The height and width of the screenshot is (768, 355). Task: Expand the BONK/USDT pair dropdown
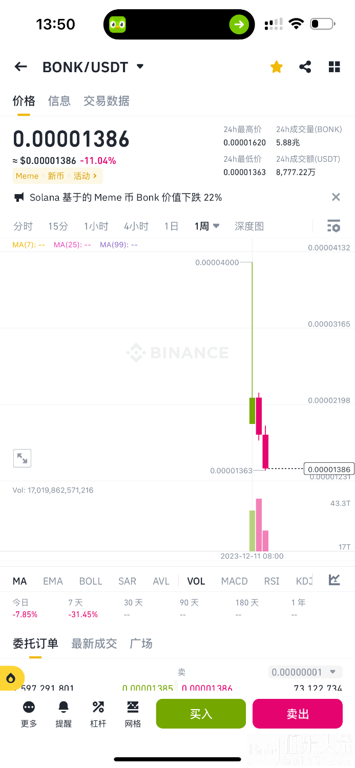140,67
